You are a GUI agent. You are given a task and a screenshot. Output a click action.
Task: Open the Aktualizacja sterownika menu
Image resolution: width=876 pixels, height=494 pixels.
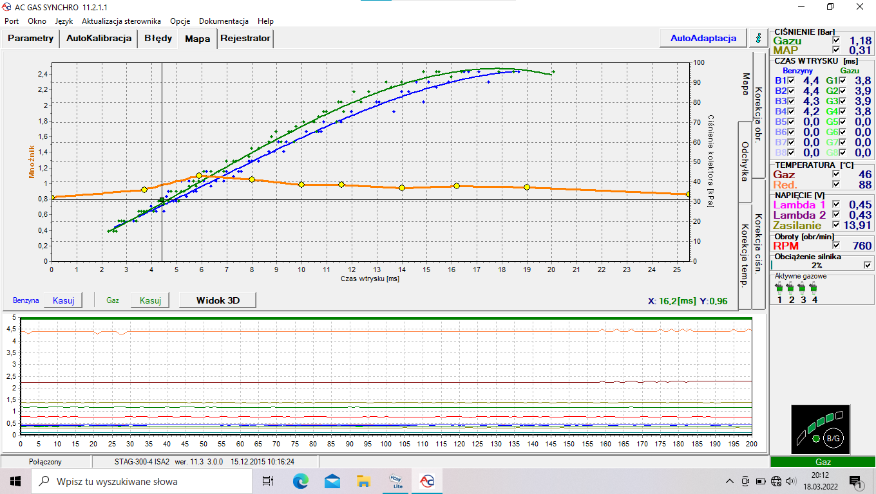click(121, 21)
